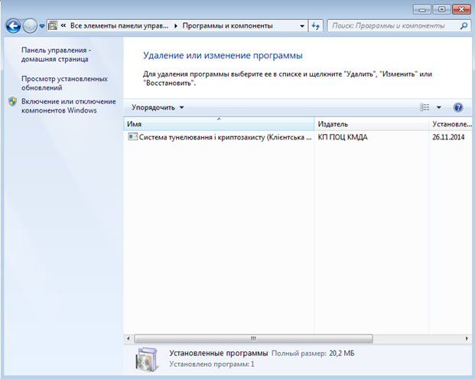
Task: Click the view mode icon in toolbar
Action: 425,108
